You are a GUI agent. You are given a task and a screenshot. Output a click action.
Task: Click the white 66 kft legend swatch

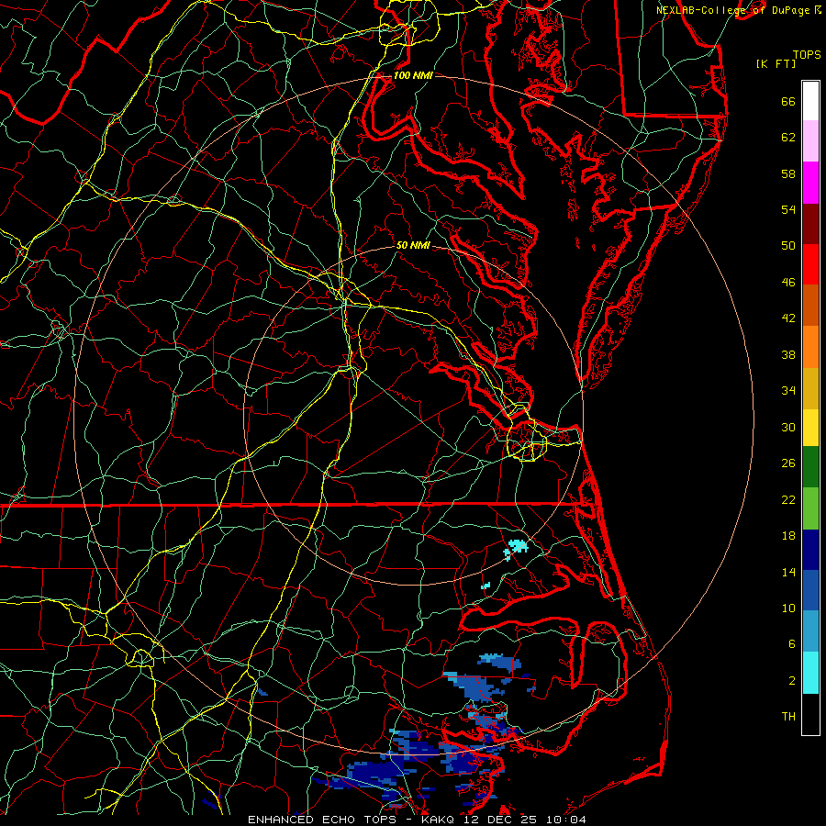tap(810, 101)
